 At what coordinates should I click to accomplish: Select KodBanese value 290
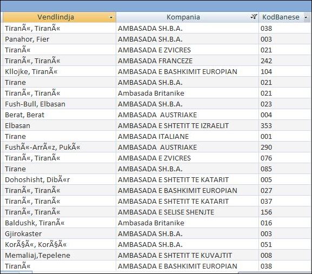pyautogui.click(x=284, y=148)
